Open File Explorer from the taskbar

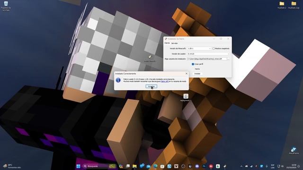click(134, 166)
